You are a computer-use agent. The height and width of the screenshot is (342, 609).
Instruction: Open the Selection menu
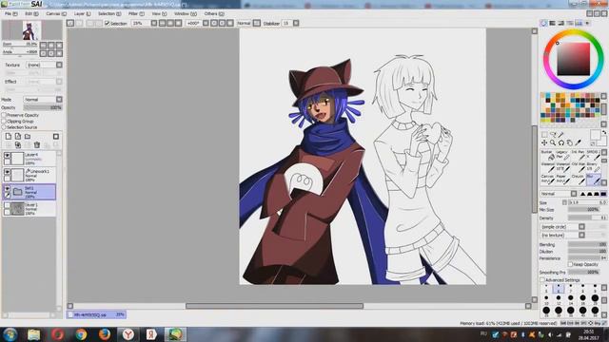(109, 13)
